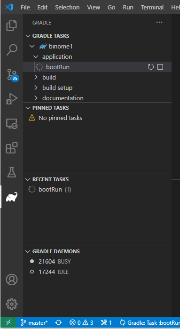Open the Go menu

[x=111, y=8]
